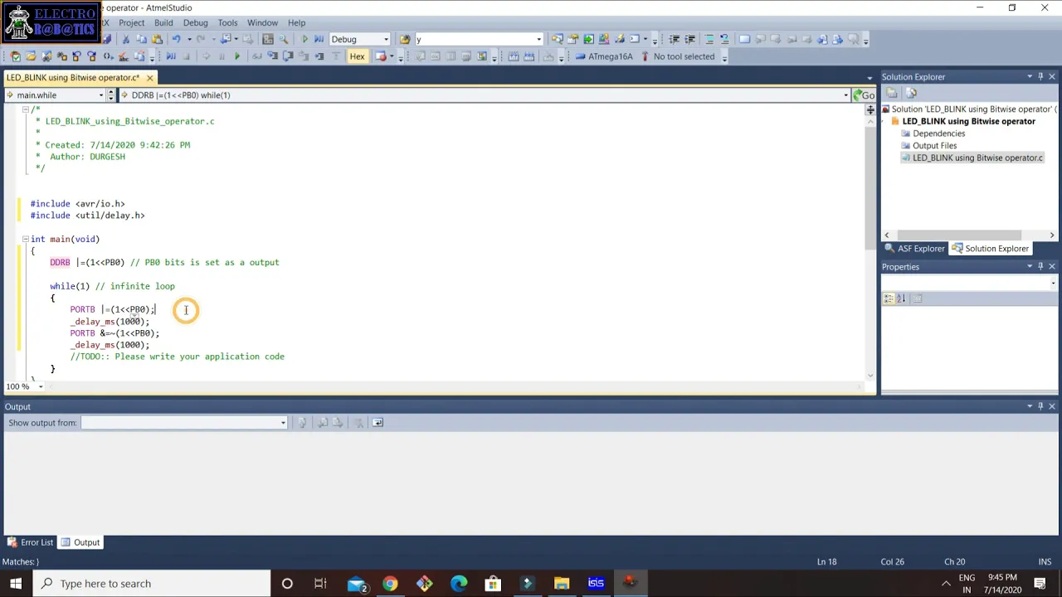
Task: Click the Windows search box on taskbar
Action: pyautogui.click(x=151, y=584)
